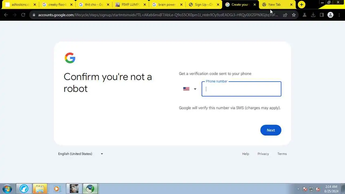Switch to the Sign Up tab

coord(204,5)
